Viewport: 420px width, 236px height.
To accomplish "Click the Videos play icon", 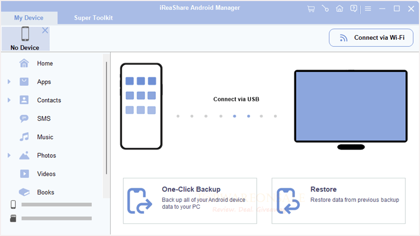I will (24, 174).
